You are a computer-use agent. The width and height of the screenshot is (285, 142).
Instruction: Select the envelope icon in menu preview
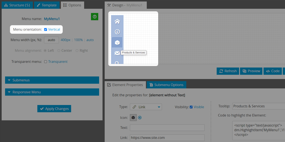click(117, 53)
